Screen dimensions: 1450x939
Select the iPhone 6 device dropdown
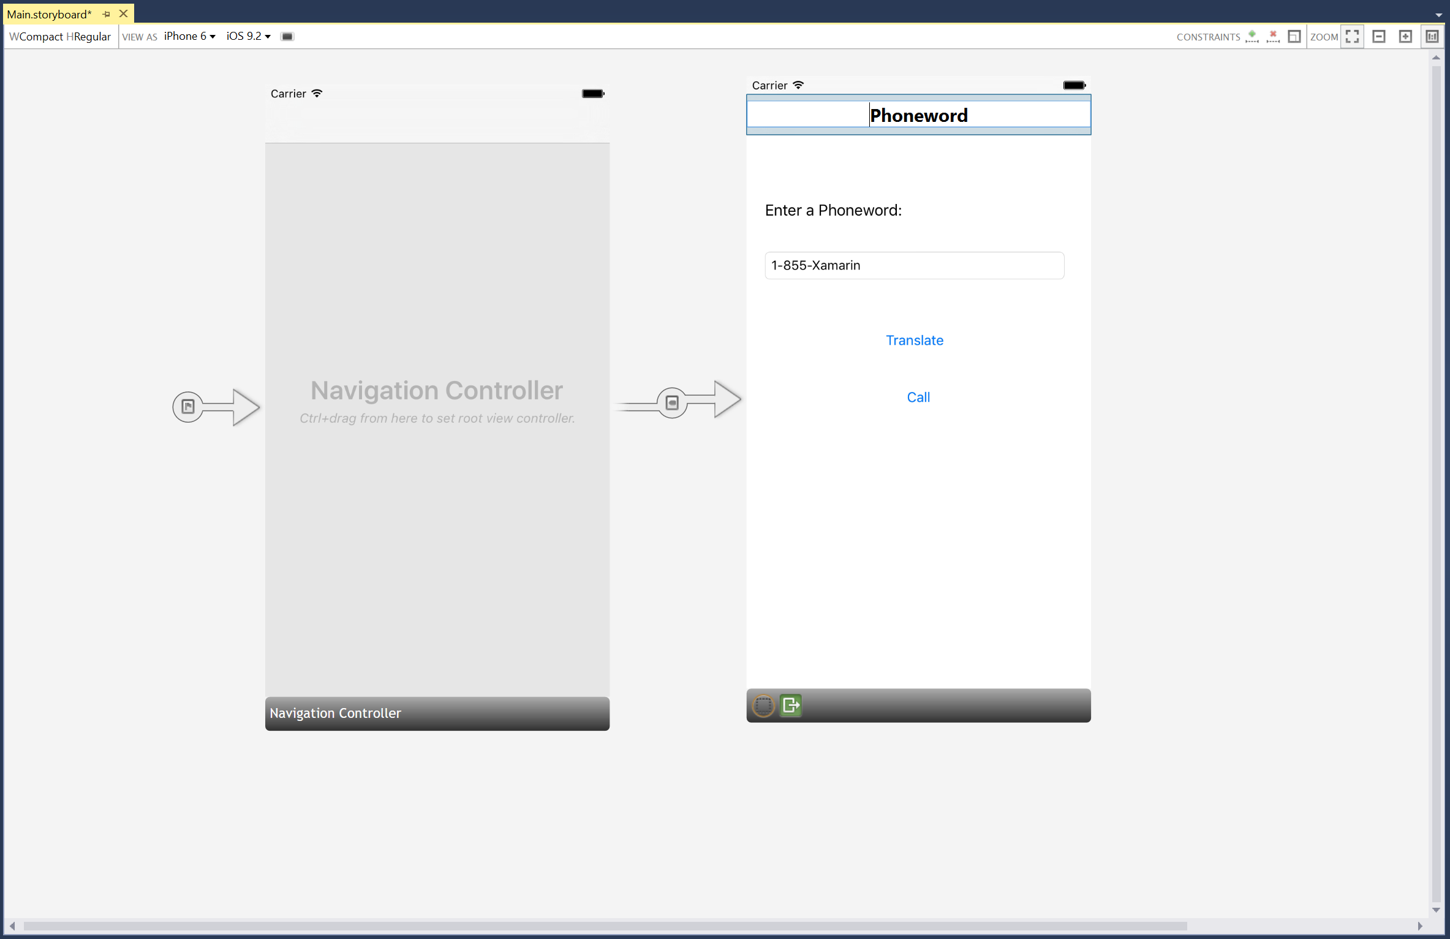coord(188,36)
